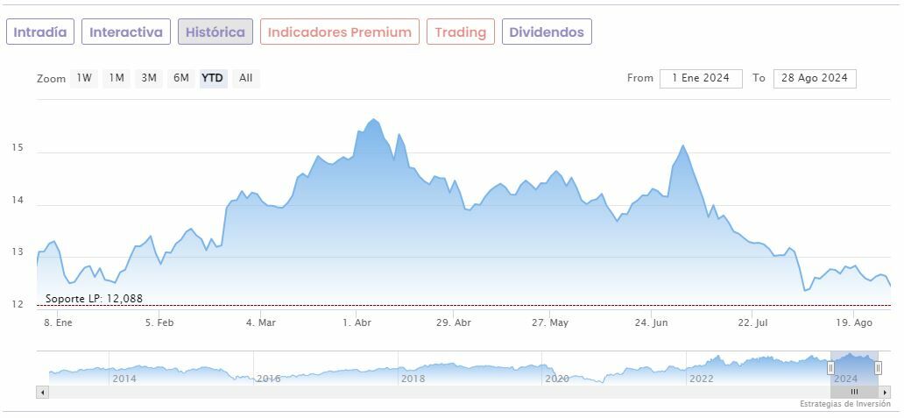The height and width of the screenshot is (418, 904).
Task: Select the 1W zoom range
Action: 84,78
